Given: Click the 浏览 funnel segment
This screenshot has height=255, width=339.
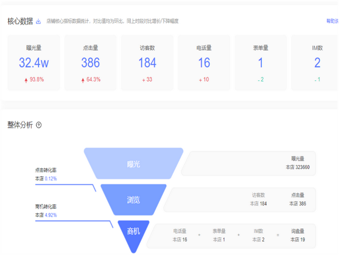Looking at the screenshot, I should [x=133, y=200].
